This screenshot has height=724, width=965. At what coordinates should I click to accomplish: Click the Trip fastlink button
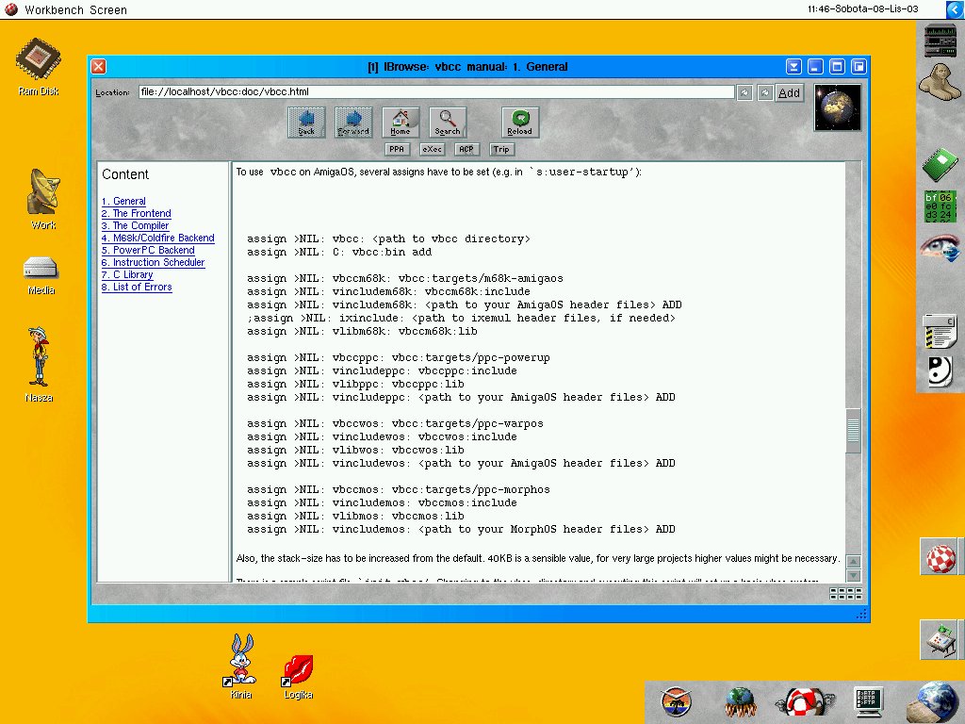click(x=501, y=149)
